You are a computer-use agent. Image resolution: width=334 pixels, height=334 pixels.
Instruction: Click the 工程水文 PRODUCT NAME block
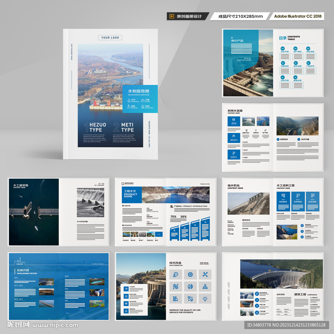(x=132, y=195)
